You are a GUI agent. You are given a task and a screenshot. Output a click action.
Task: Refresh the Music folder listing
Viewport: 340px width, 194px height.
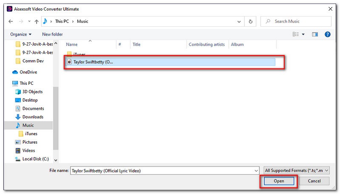tap(250, 21)
